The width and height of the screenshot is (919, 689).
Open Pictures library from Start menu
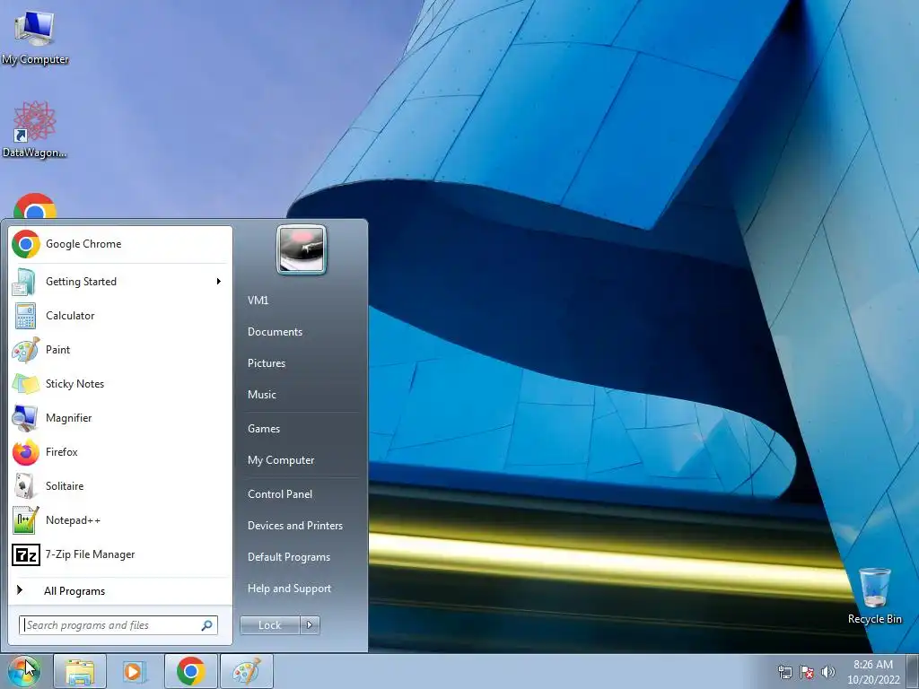tap(267, 363)
